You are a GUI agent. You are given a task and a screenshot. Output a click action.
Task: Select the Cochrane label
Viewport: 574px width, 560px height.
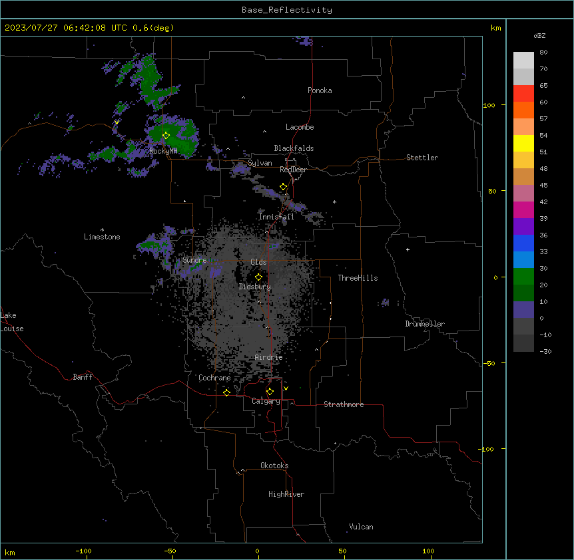point(214,378)
